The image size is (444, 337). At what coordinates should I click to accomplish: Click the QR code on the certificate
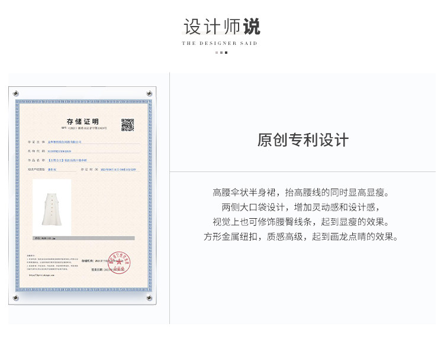tap(128, 124)
